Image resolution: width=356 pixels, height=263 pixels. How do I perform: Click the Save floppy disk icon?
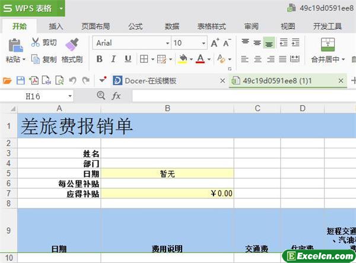click(x=20, y=81)
